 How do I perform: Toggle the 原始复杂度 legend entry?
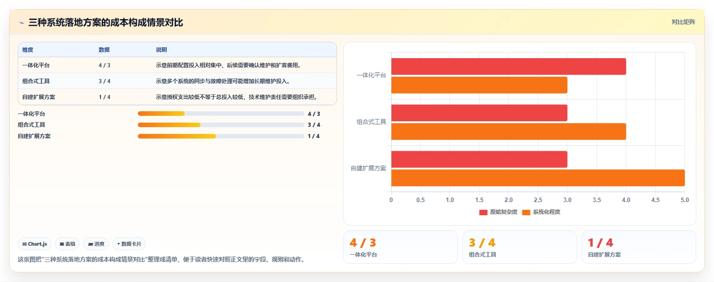point(498,212)
